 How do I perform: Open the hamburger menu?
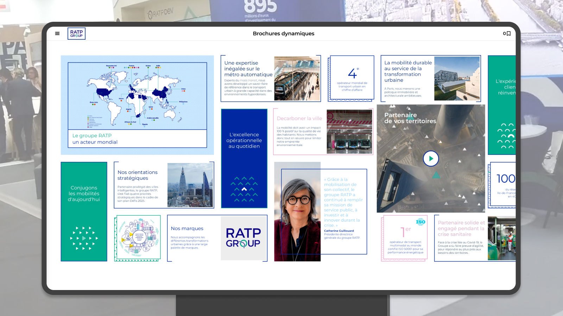[x=57, y=34]
